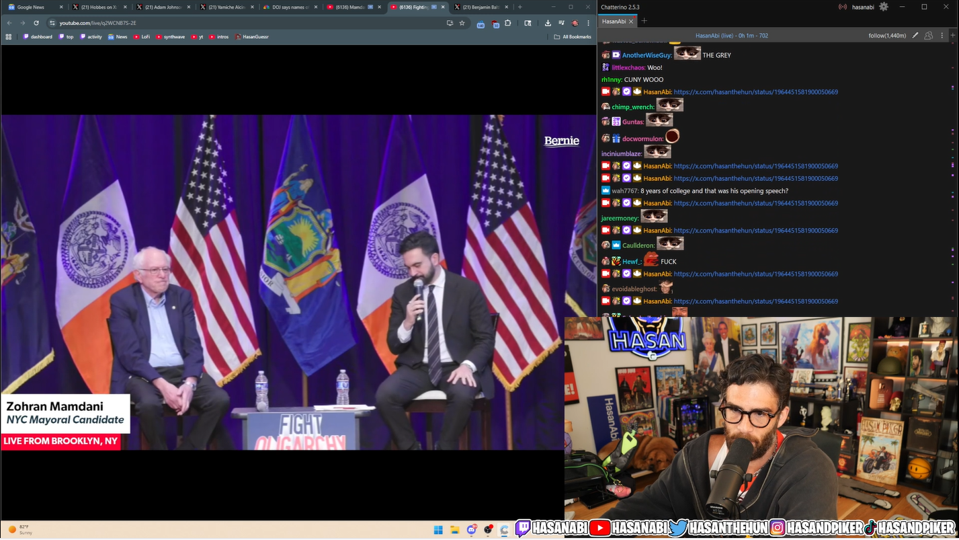
Task: Click the follow(1,440m) chat mode label
Action: (887, 36)
